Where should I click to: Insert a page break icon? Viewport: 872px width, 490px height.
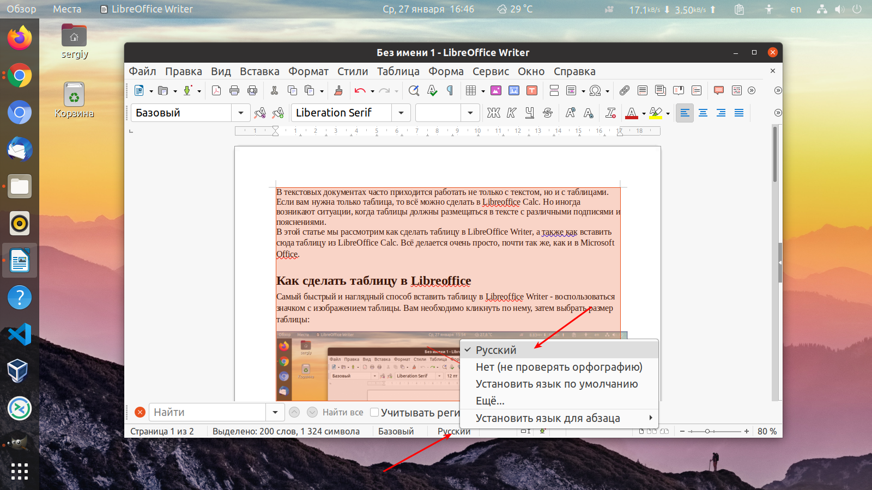554,91
